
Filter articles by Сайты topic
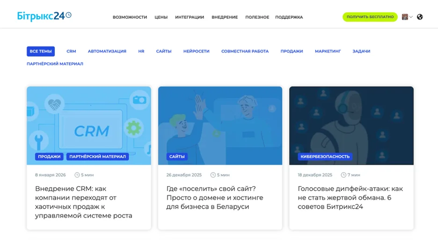(164, 51)
